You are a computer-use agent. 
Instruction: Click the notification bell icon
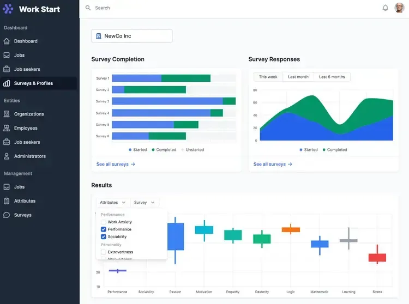[385, 8]
